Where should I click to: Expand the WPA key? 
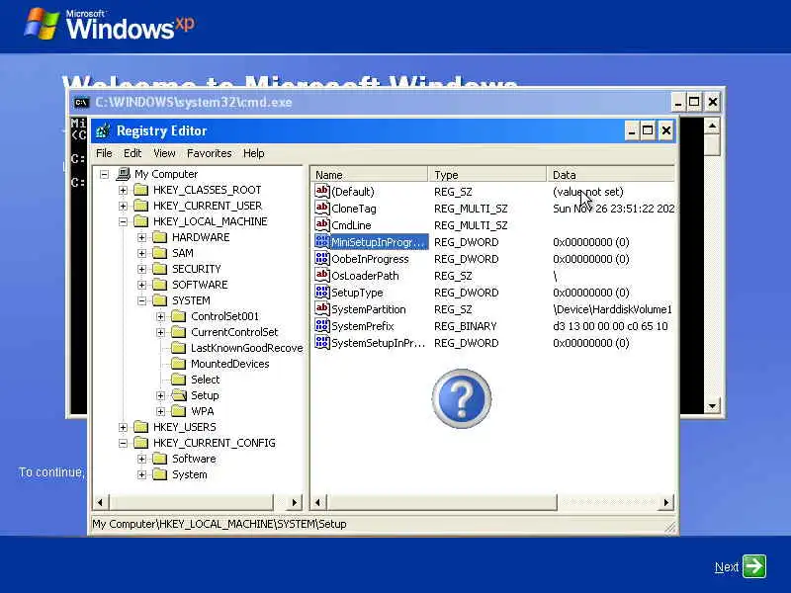pyautogui.click(x=160, y=411)
